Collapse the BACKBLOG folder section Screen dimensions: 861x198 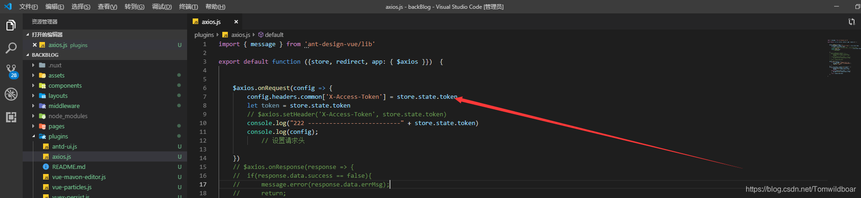coord(105,55)
